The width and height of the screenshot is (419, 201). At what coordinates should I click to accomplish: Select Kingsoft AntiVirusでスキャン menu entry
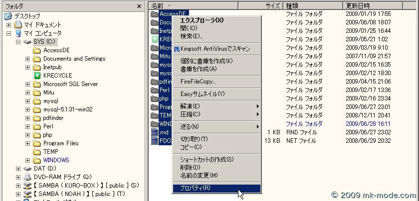pyautogui.click(x=216, y=49)
